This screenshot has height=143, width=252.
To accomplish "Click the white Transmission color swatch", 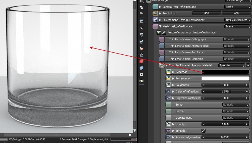I will 225,78.
